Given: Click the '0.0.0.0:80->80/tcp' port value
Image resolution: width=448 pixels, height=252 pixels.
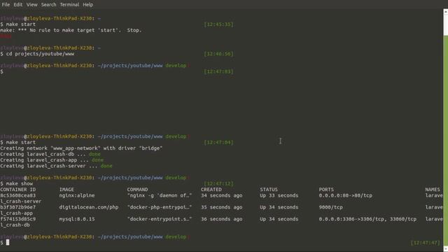Looking at the screenshot, I should tap(345, 195).
